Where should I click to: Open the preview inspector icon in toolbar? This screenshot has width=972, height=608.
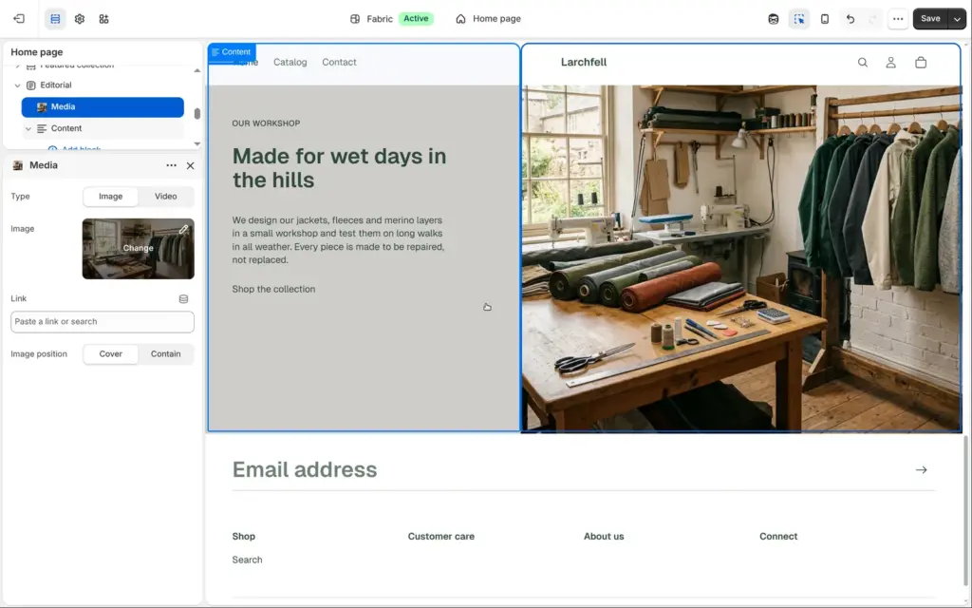(773, 19)
